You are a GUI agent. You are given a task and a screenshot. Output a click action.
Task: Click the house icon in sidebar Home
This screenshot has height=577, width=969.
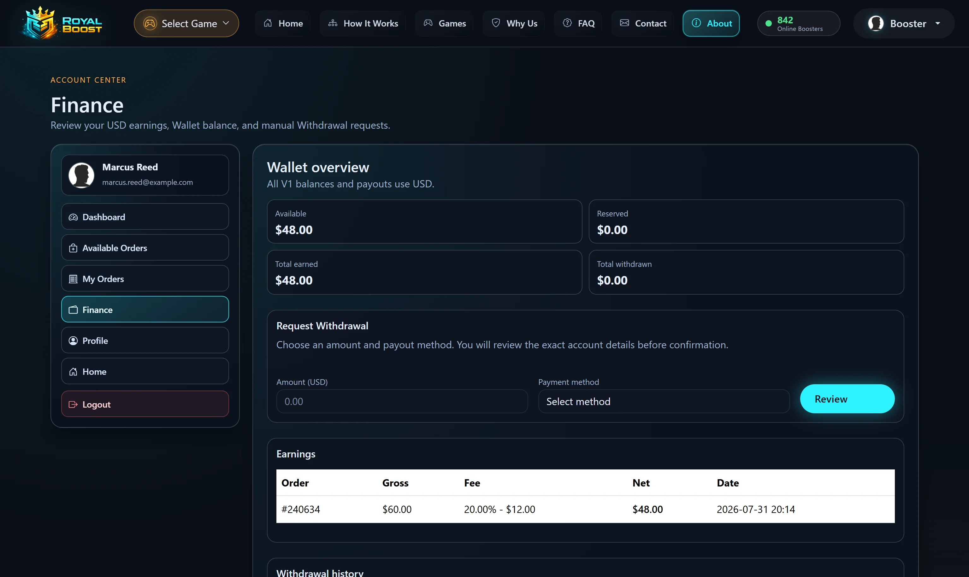73,372
